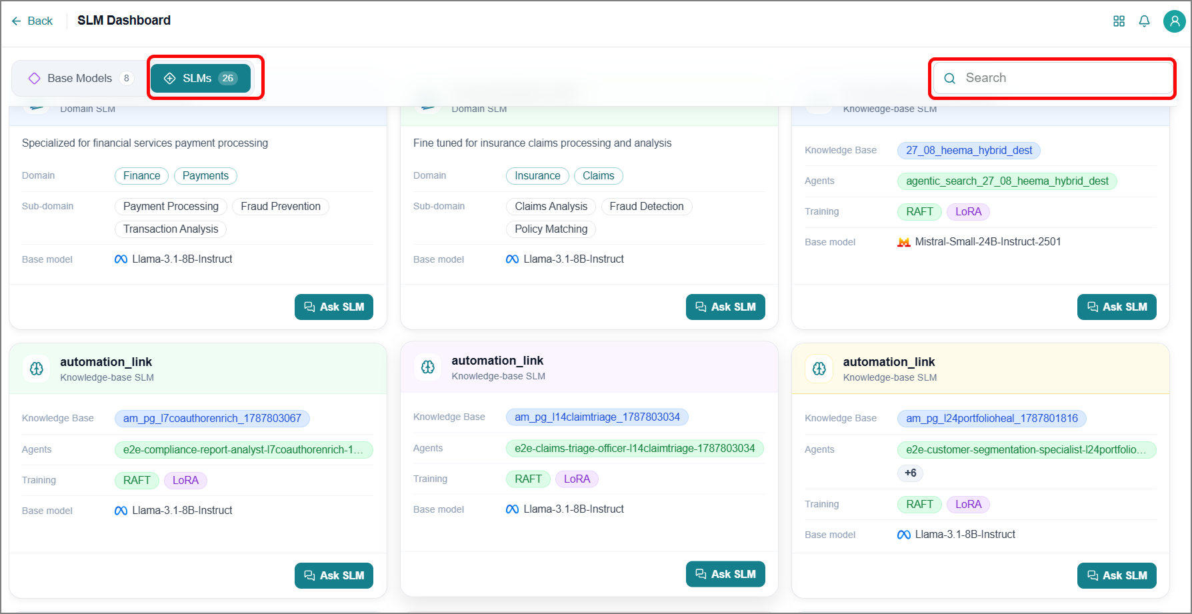
Task: Open the apps grid icon
Action: 1119,21
